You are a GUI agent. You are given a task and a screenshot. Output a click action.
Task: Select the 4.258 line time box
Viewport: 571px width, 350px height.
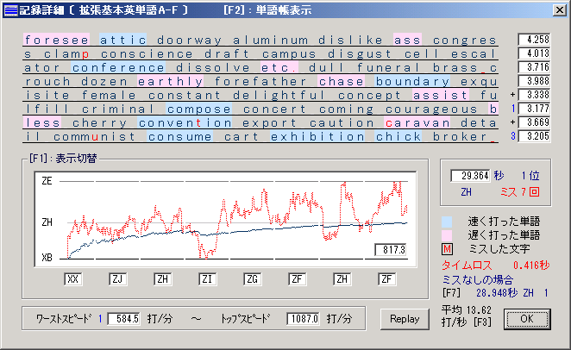coord(534,40)
